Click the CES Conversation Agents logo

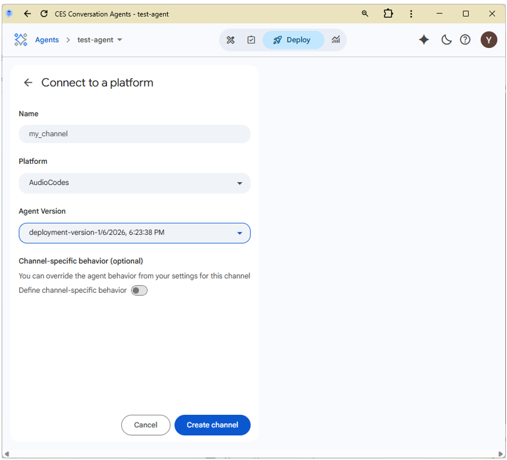pos(21,40)
